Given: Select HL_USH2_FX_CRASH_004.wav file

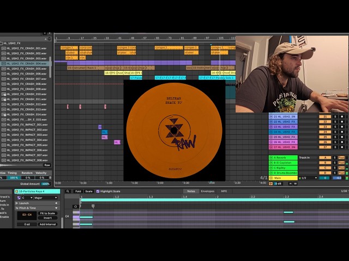Looking at the screenshot, I should pos(26,64).
